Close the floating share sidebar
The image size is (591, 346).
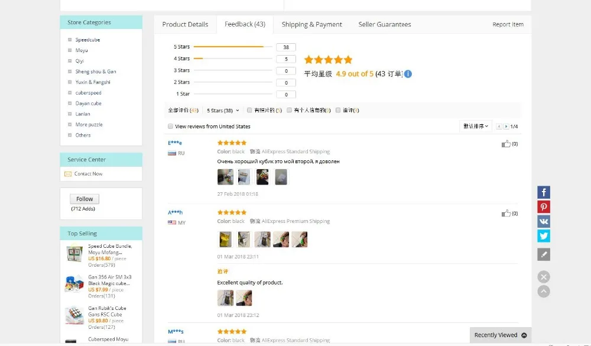[x=544, y=277]
